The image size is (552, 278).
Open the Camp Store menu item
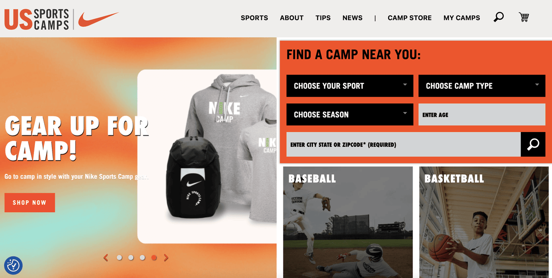pyautogui.click(x=410, y=18)
